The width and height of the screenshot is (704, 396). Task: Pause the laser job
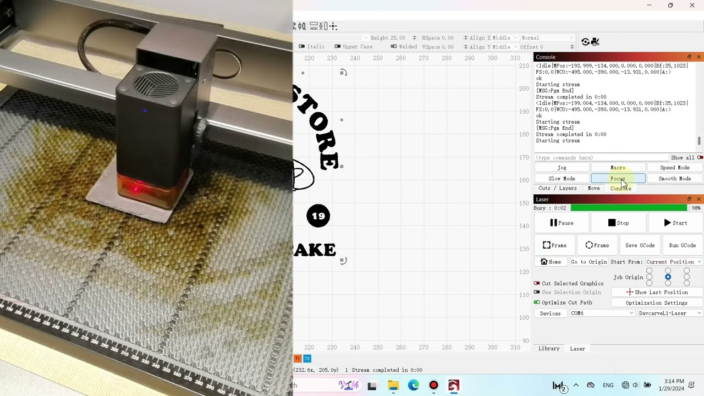(x=562, y=223)
